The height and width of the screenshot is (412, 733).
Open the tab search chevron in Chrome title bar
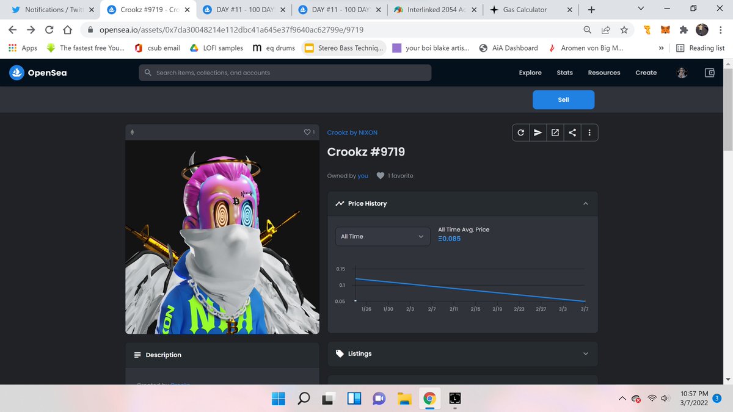coord(641,9)
